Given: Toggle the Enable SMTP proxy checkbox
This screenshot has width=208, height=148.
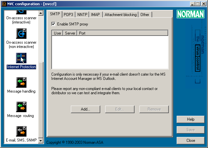Looking at the screenshot, I should point(53,24).
